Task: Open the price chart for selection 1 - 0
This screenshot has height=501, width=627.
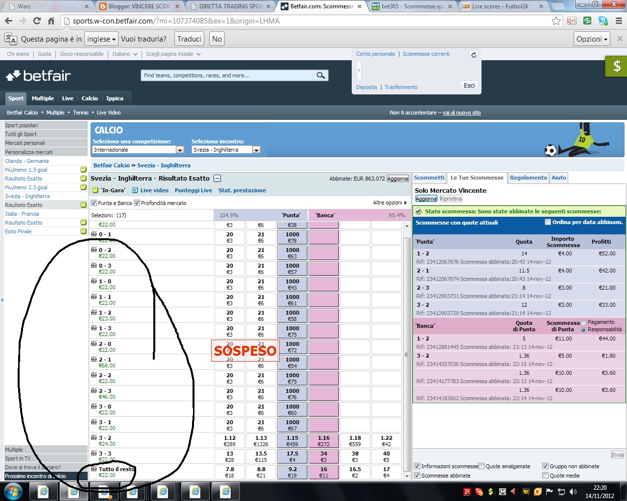Action: (x=94, y=281)
